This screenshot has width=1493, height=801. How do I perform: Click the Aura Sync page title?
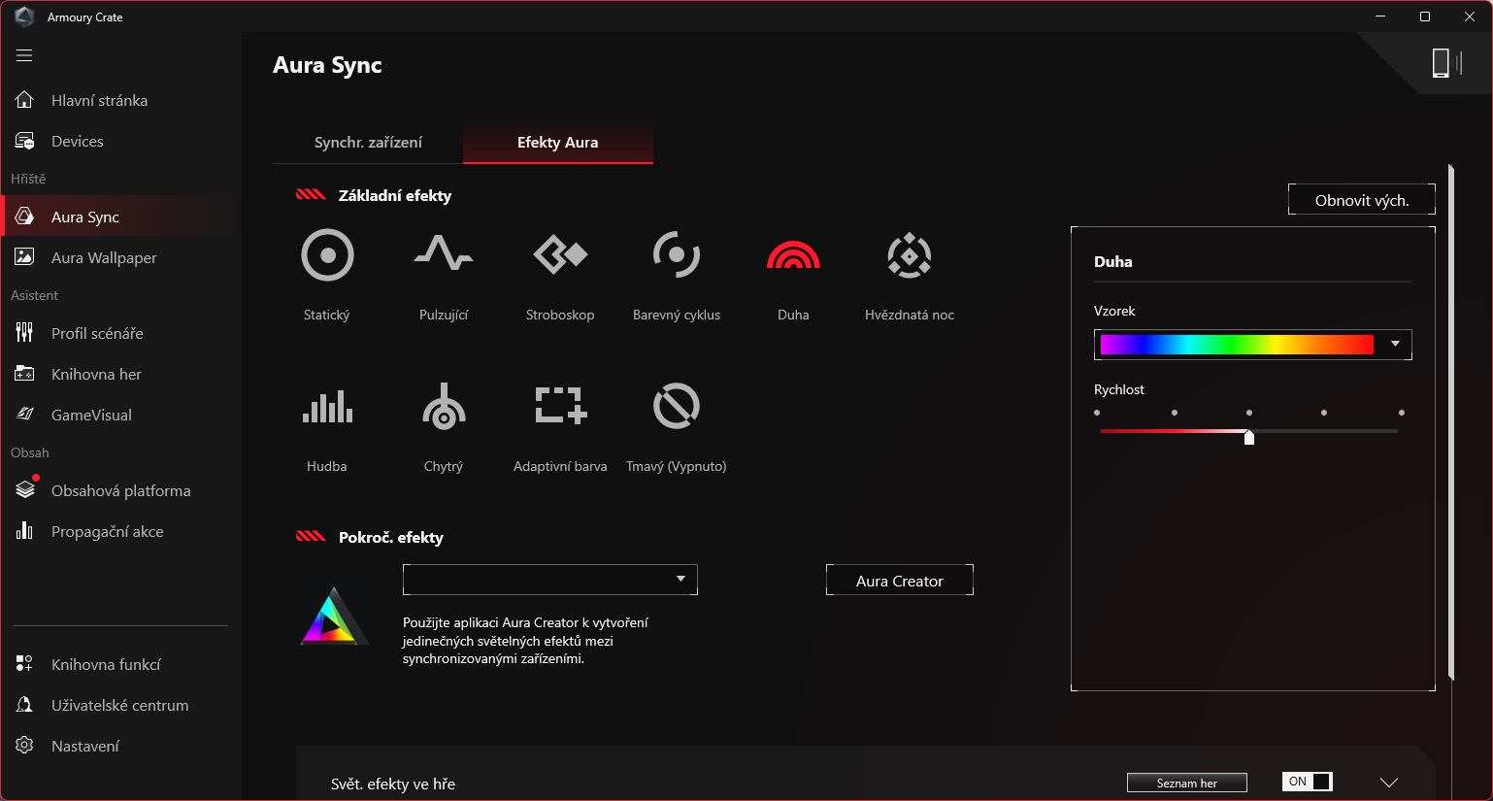(327, 65)
